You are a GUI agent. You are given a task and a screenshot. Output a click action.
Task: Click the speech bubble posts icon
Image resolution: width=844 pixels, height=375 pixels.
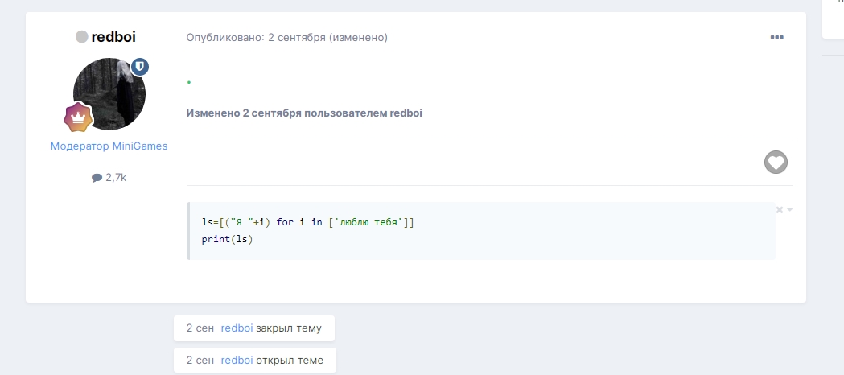pos(97,178)
